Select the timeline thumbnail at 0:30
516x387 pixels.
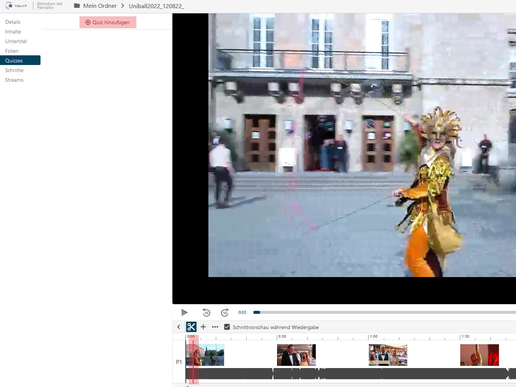click(296, 355)
